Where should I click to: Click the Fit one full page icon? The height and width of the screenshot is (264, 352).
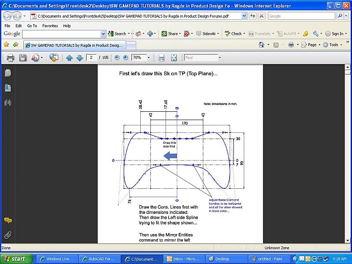(173, 58)
